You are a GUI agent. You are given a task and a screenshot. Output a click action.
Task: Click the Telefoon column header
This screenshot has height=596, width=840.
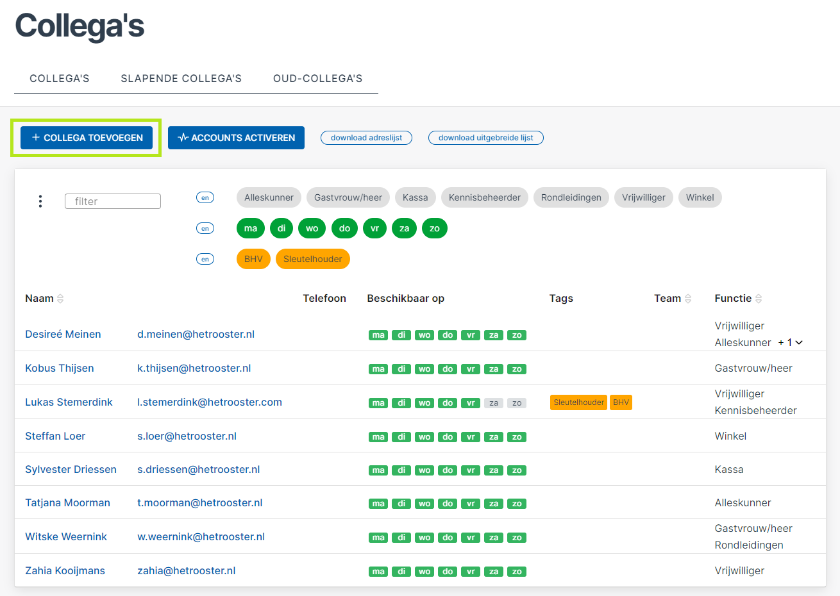click(x=324, y=299)
